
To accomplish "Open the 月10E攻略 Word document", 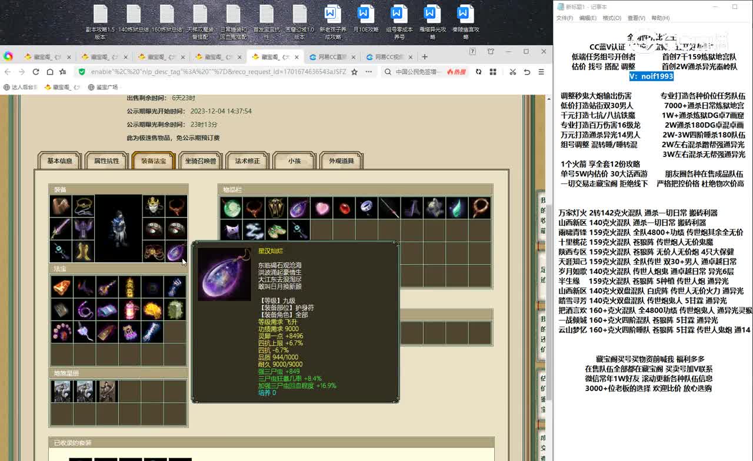I will pos(365,19).
